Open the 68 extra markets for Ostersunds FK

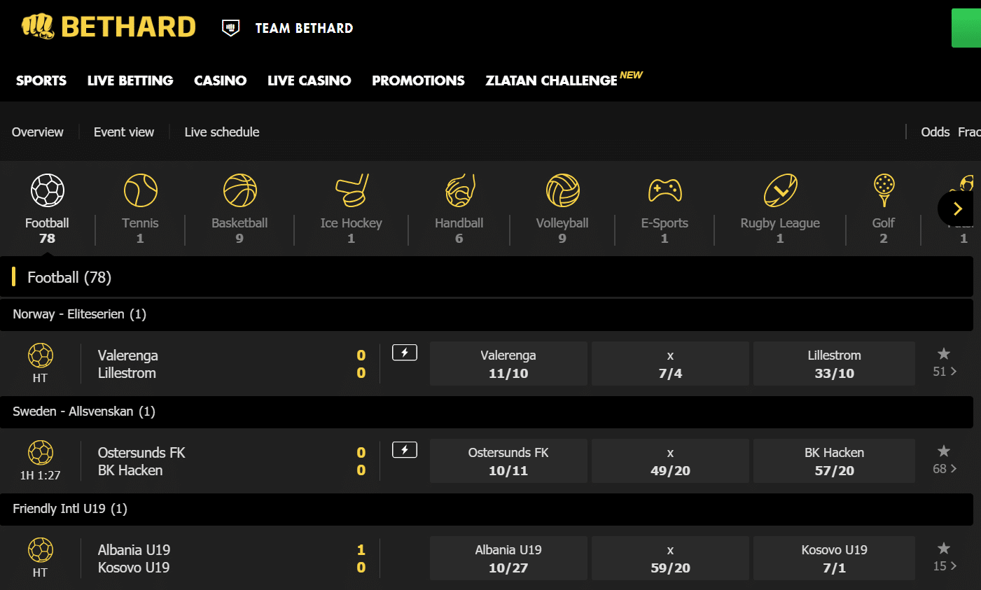tap(944, 468)
